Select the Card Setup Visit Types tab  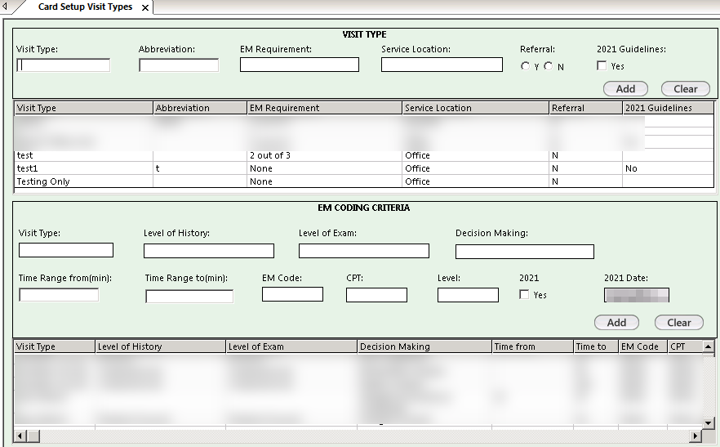85,7
